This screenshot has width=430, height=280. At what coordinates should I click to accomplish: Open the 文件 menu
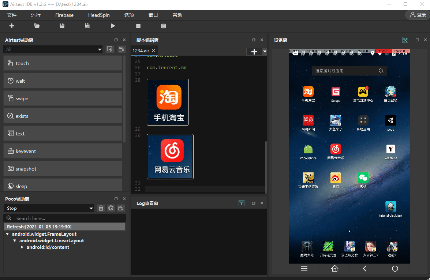pyautogui.click(x=12, y=15)
